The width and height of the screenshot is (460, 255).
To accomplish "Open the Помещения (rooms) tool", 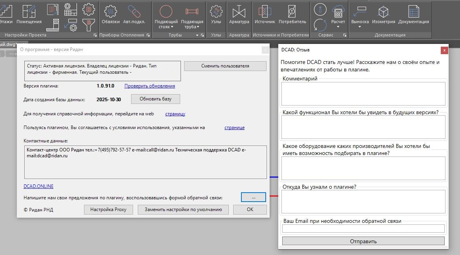I will point(29,14).
